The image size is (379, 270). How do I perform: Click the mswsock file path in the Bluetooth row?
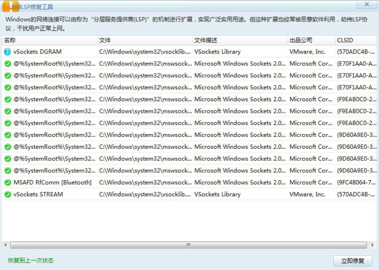[145, 182]
